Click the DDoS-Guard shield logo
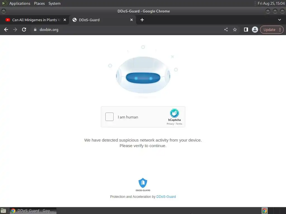This screenshot has width=286, height=214. [143, 183]
